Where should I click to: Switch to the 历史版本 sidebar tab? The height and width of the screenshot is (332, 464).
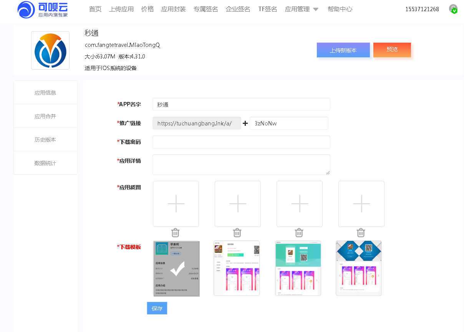(x=45, y=139)
